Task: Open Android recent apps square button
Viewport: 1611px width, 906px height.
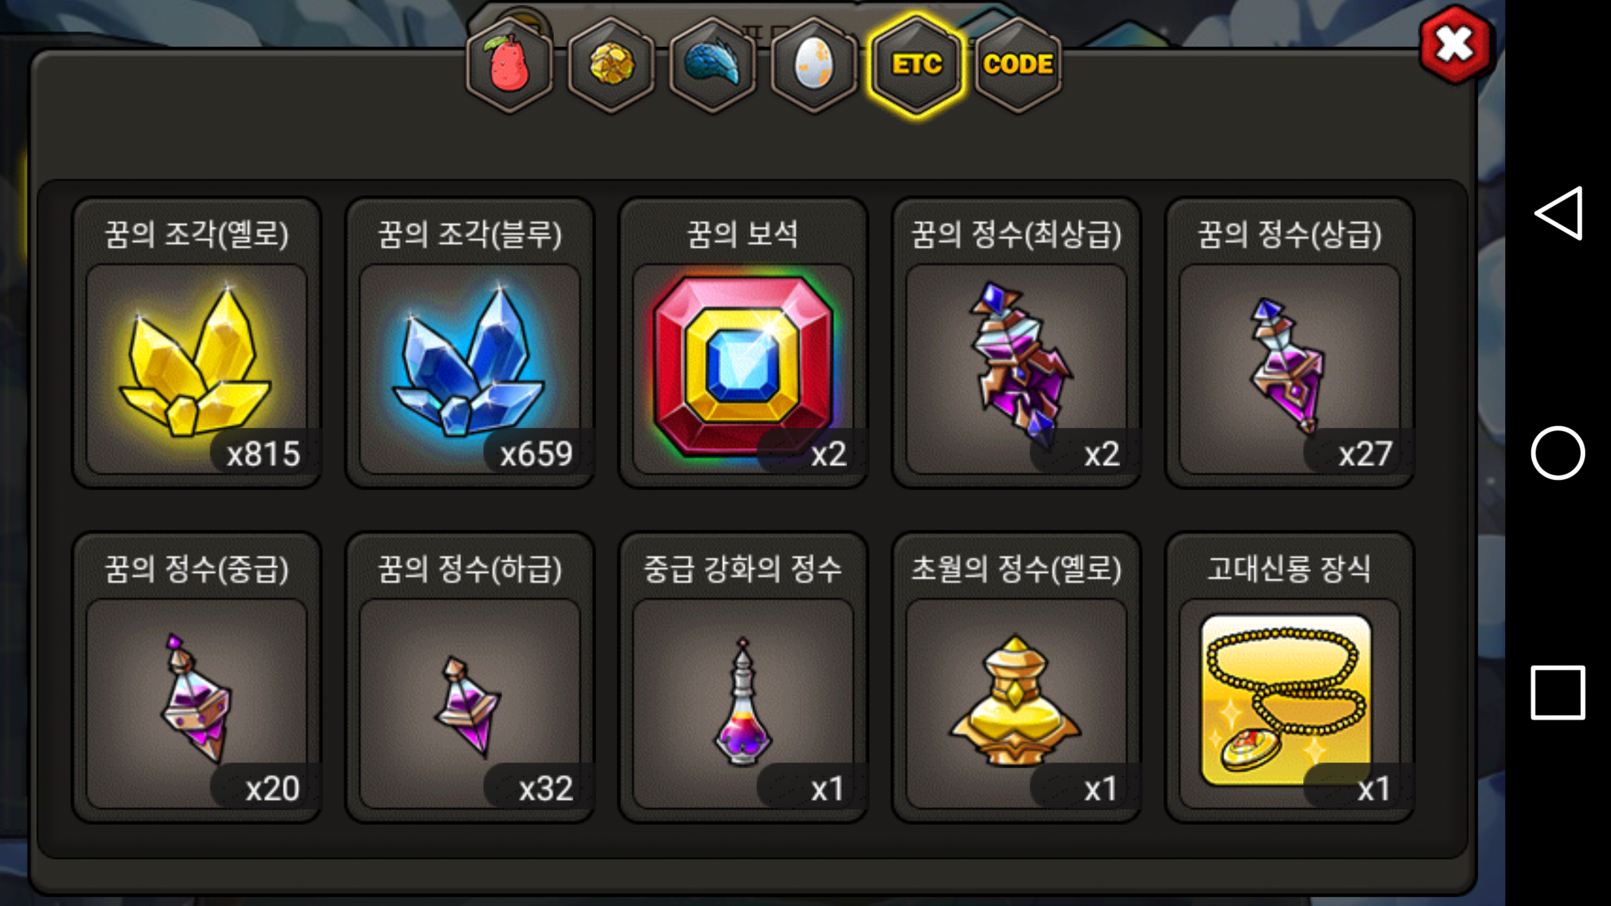Action: [1558, 692]
